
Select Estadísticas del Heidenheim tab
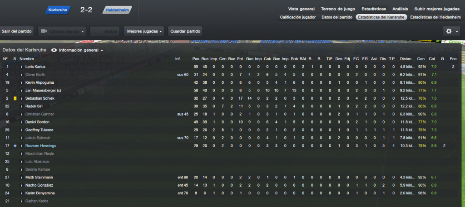tap(435, 17)
